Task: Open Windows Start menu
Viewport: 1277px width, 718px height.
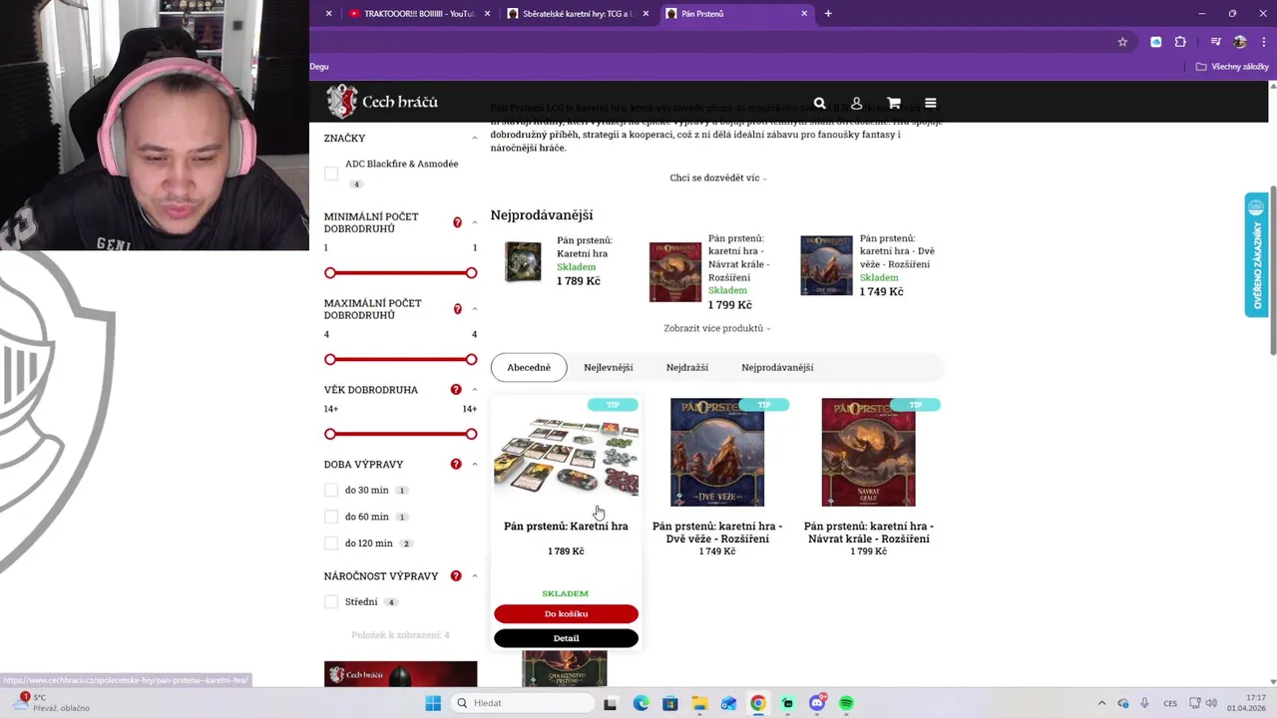Action: 433,703
